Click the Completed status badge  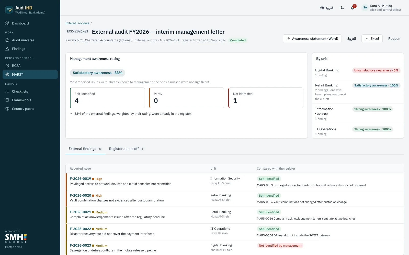(x=238, y=40)
